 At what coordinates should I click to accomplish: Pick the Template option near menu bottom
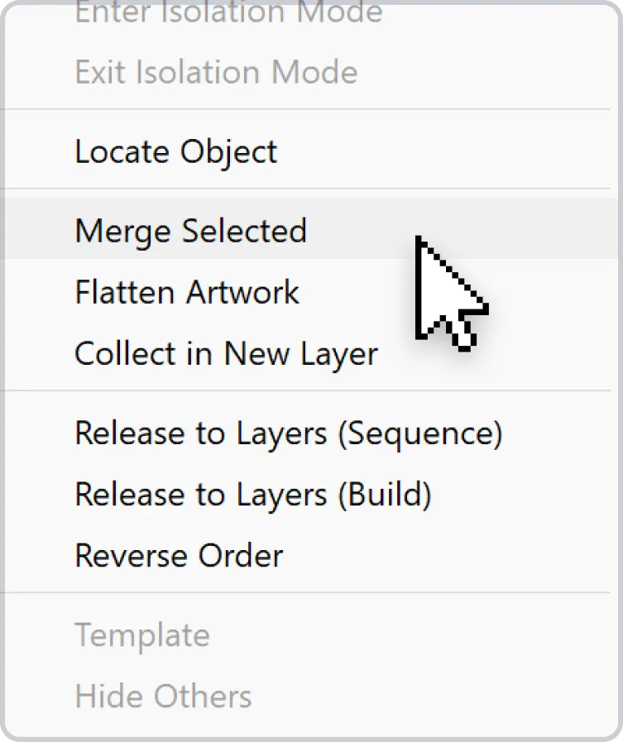[x=310, y=634]
